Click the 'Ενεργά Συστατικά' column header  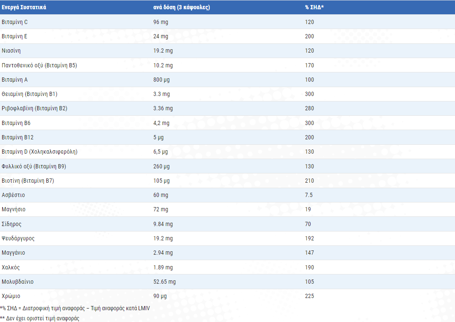click(x=24, y=7)
